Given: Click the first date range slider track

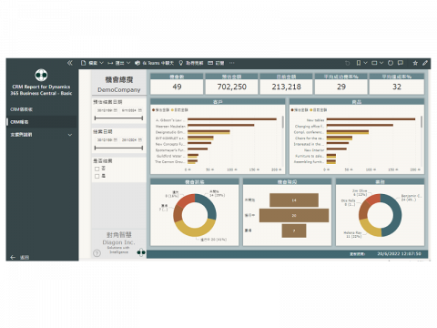Looking at the screenshot, I should tap(118, 118).
